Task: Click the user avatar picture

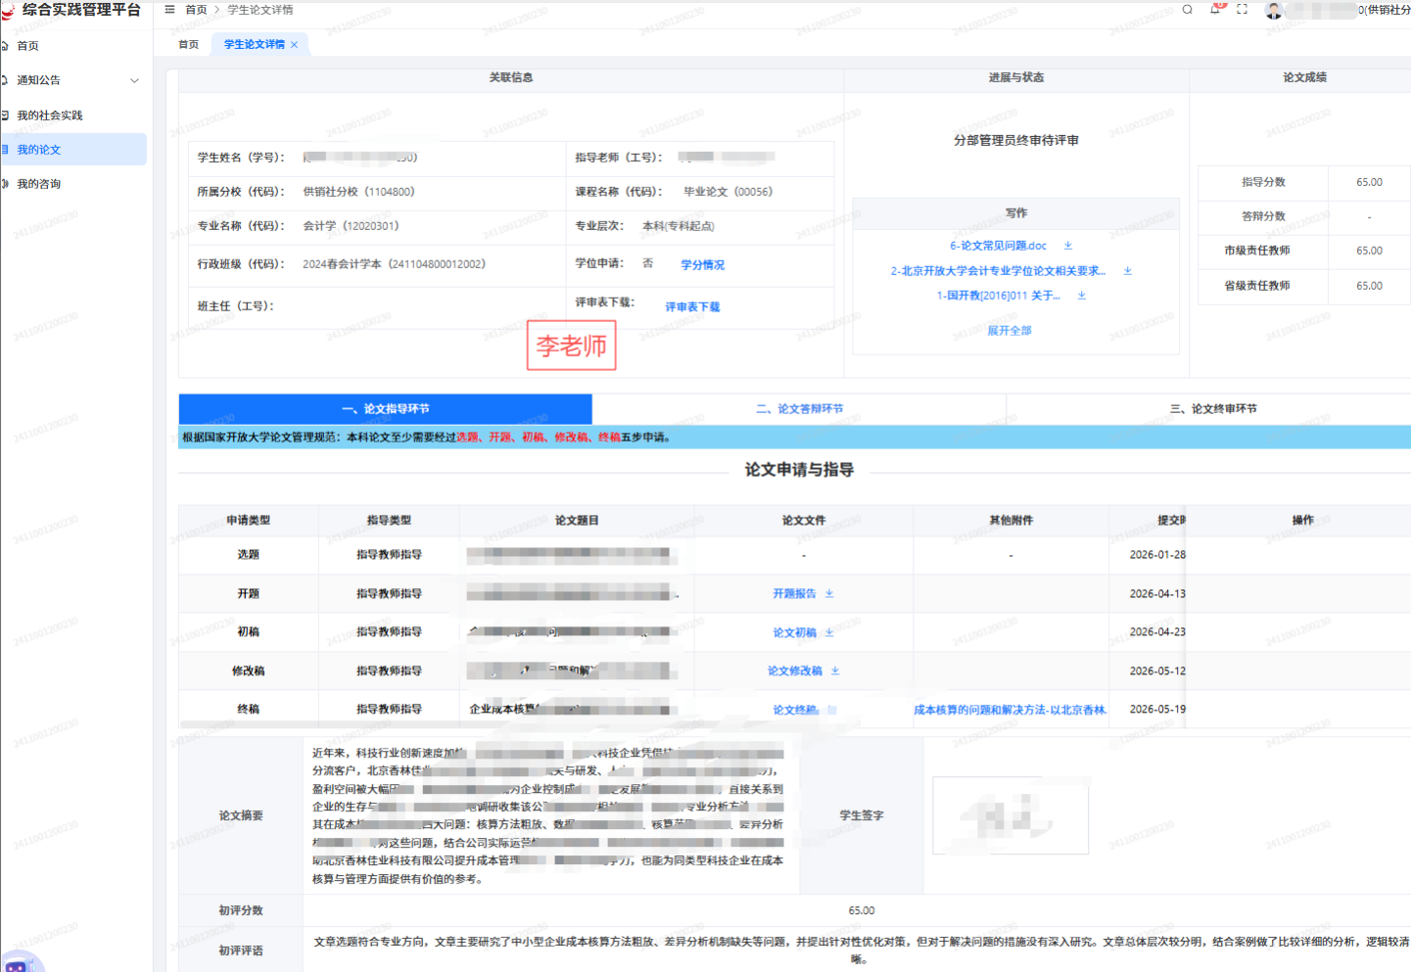Action: pos(1273,10)
